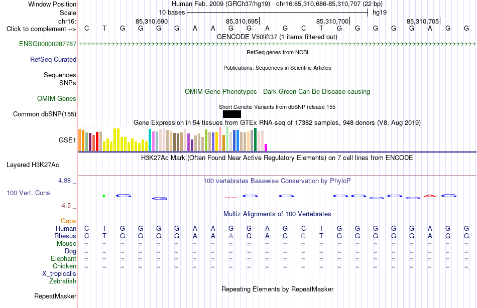The height and width of the screenshot is (308, 477).
Task: Click the chr16: ruler label
Action: 67,21
